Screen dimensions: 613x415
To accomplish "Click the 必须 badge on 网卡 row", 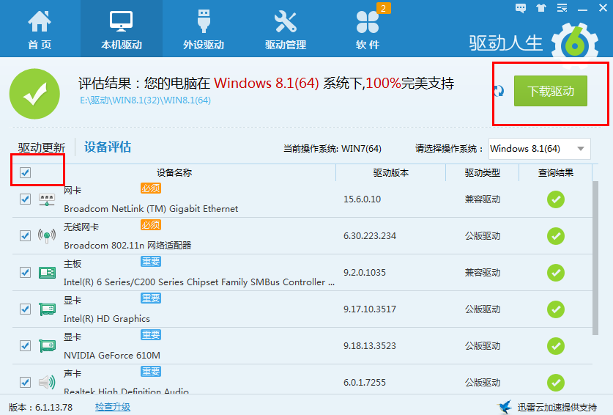I will [x=151, y=188].
